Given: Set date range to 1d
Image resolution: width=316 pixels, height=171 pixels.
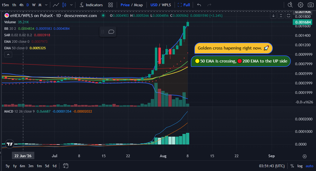Looking at the screenshot, I should (54, 166).
